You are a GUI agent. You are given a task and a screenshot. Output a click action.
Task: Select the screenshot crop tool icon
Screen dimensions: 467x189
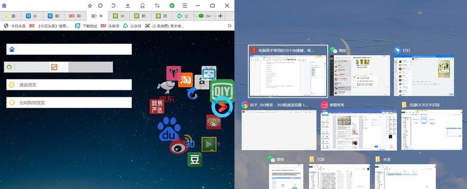pos(157,6)
